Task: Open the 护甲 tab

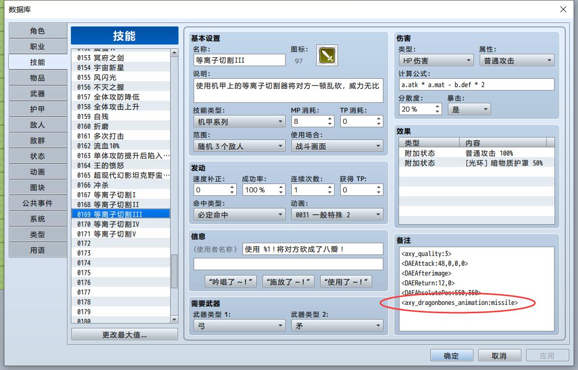Action: click(x=38, y=109)
